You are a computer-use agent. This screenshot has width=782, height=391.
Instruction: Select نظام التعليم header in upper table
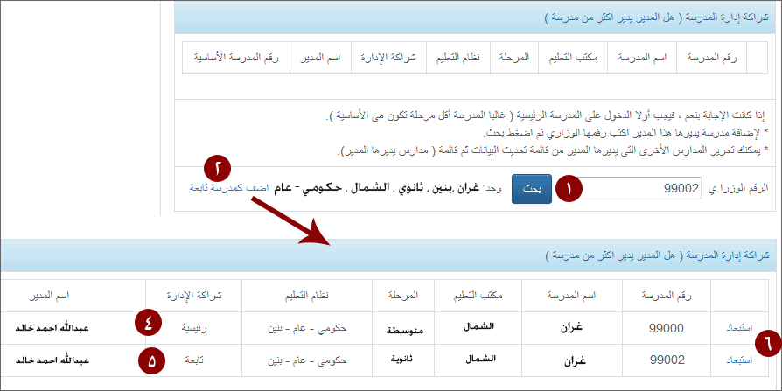(452, 58)
